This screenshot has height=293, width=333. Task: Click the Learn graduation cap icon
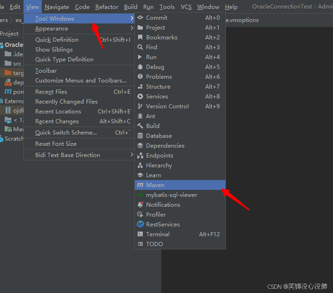[140, 175]
